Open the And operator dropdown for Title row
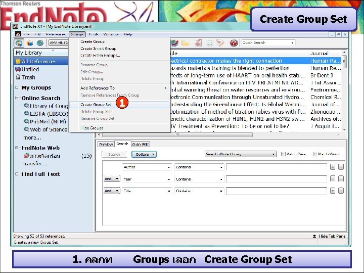 [112, 191]
